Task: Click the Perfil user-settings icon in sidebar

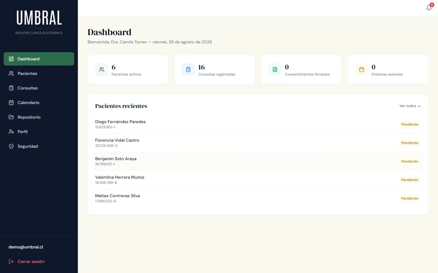Action: pyautogui.click(x=11, y=132)
